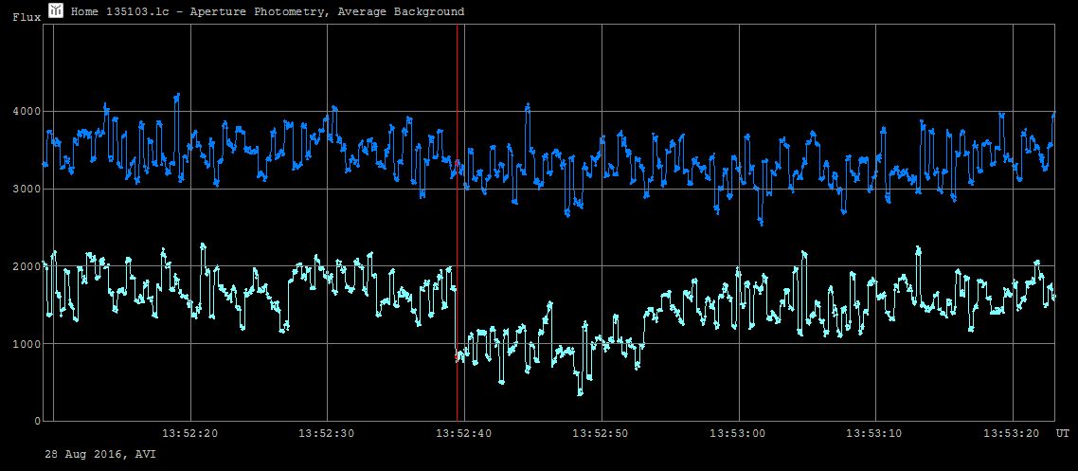Click the 13:52:50 time label
This screenshot has width=1078, height=471.
(602, 433)
